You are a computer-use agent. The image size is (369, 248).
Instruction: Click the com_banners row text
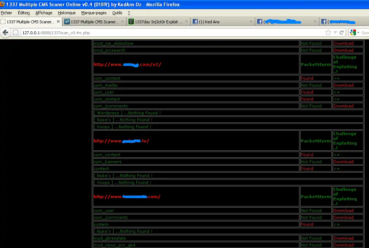[107, 162]
